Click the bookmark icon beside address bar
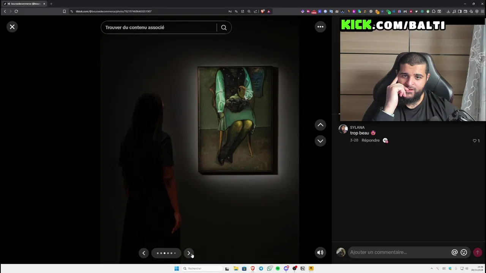The width and height of the screenshot is (486, 273). pyautogui.click(x=64, y=11)
